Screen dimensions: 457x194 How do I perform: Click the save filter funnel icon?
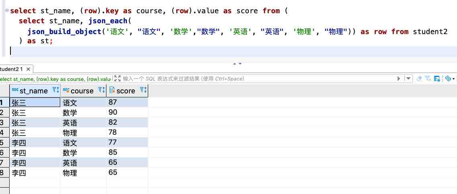[x=428, y=79]
